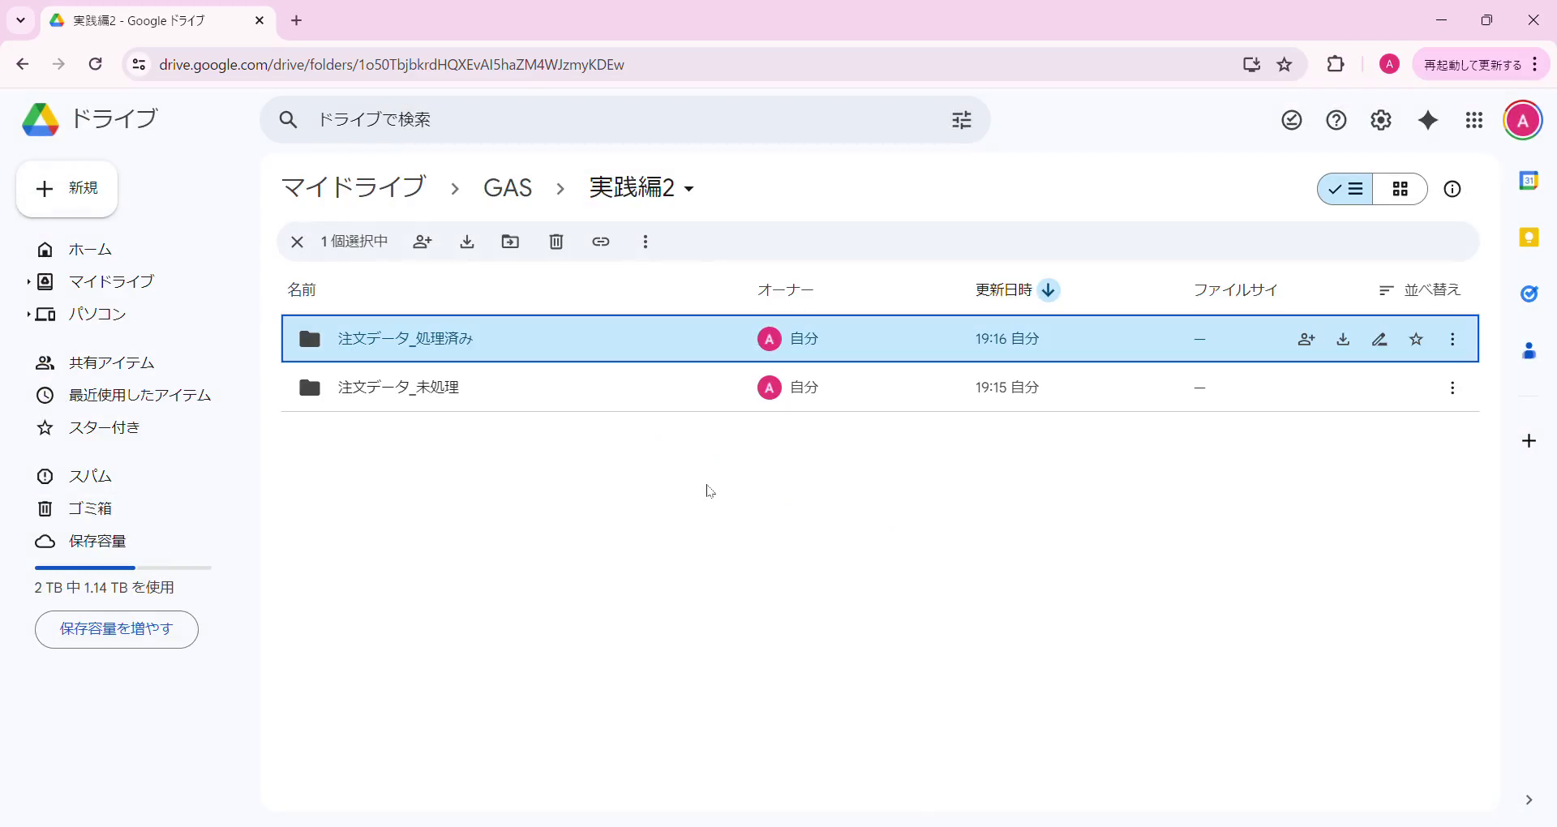The height and width of the screenshot is (827, 1557).
Task: Open the Google apps grid
Action: pos(1475,119)
